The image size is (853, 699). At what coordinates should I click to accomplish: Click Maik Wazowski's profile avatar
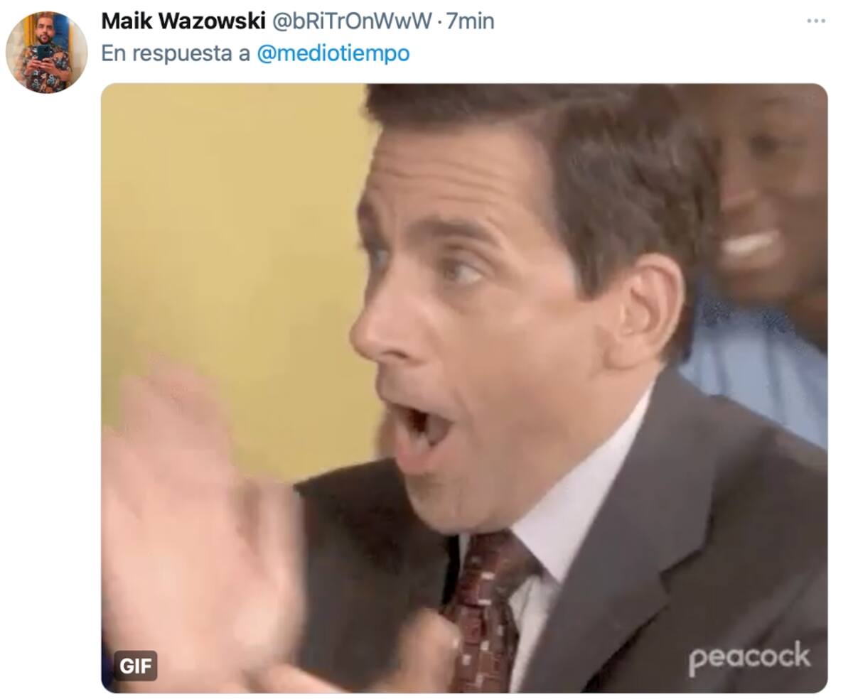(46, 52)
